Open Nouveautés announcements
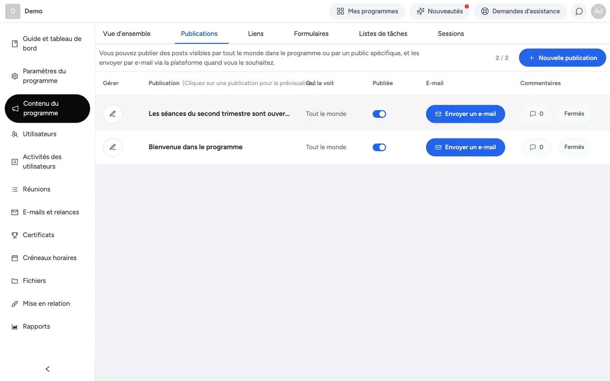Viewport: 610px width, 381px height. pos(440,11)
